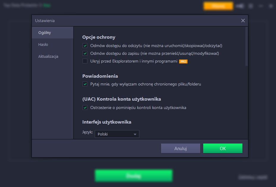The width and height of the screenshot is (276, 187).
Task: Enable Ukryj przed Eksploratorem checkbox
Action: point(85,61)
